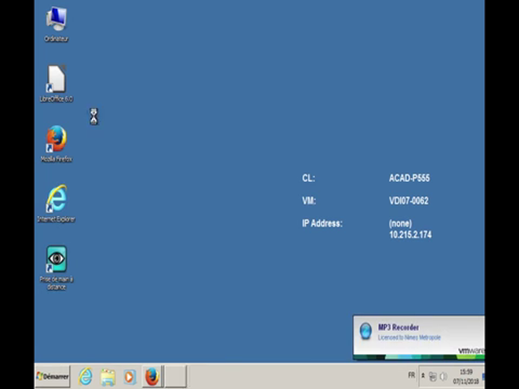The image size is (519, 389).
Task: Click the MP3 Recorder popup title
Action: pos(398,327)
